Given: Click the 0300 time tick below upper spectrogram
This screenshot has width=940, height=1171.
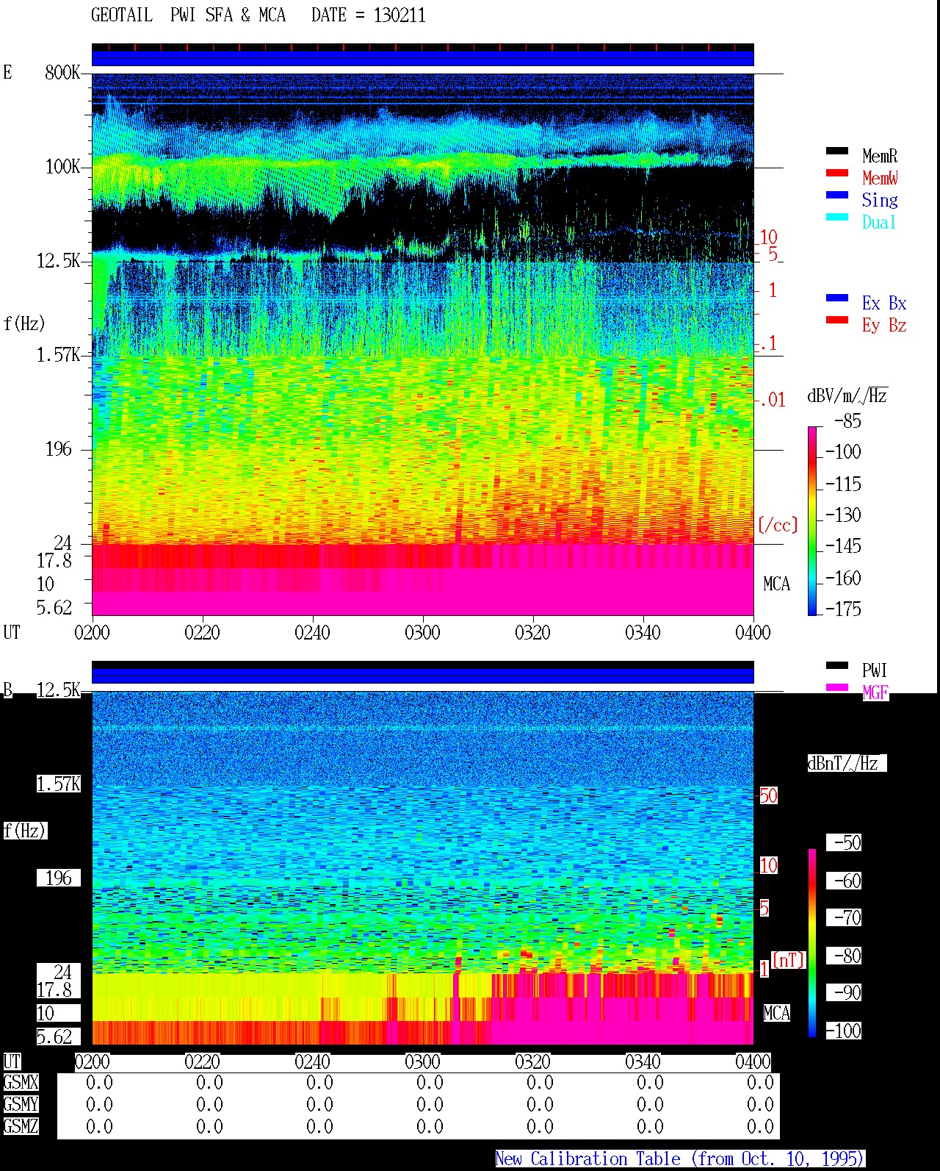Looking at the screenshot, I should tap(422, 632).
